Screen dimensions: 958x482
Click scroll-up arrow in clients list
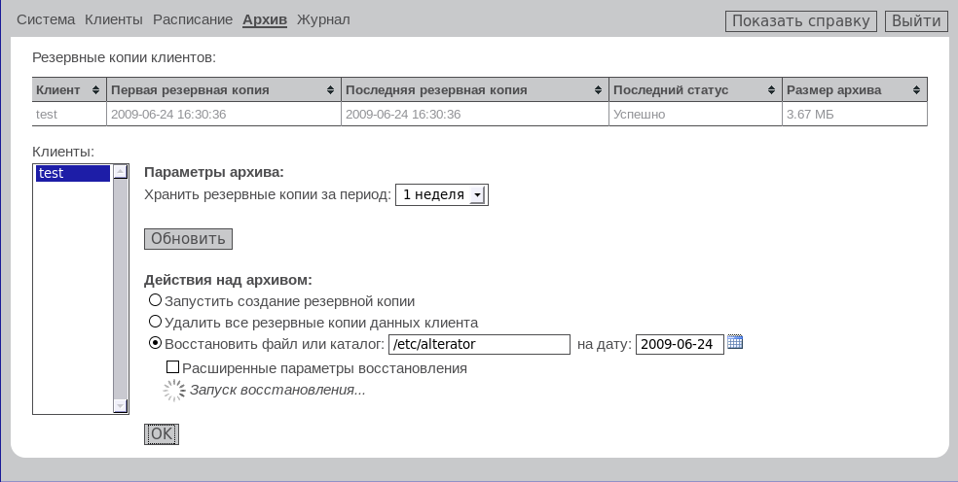coord(121,172)
